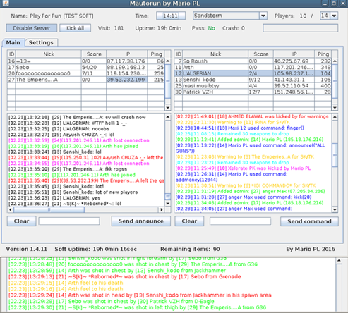Click chat log scroll up arrow
Screen dimensions: 348x313
tap(168, 117)
